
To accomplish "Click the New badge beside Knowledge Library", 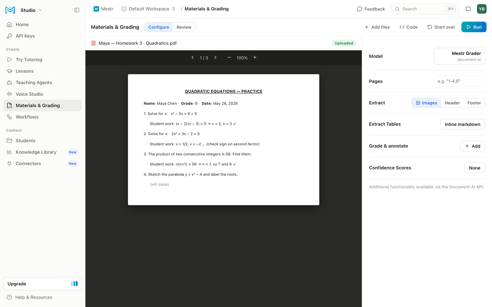I will coord(73,152).
